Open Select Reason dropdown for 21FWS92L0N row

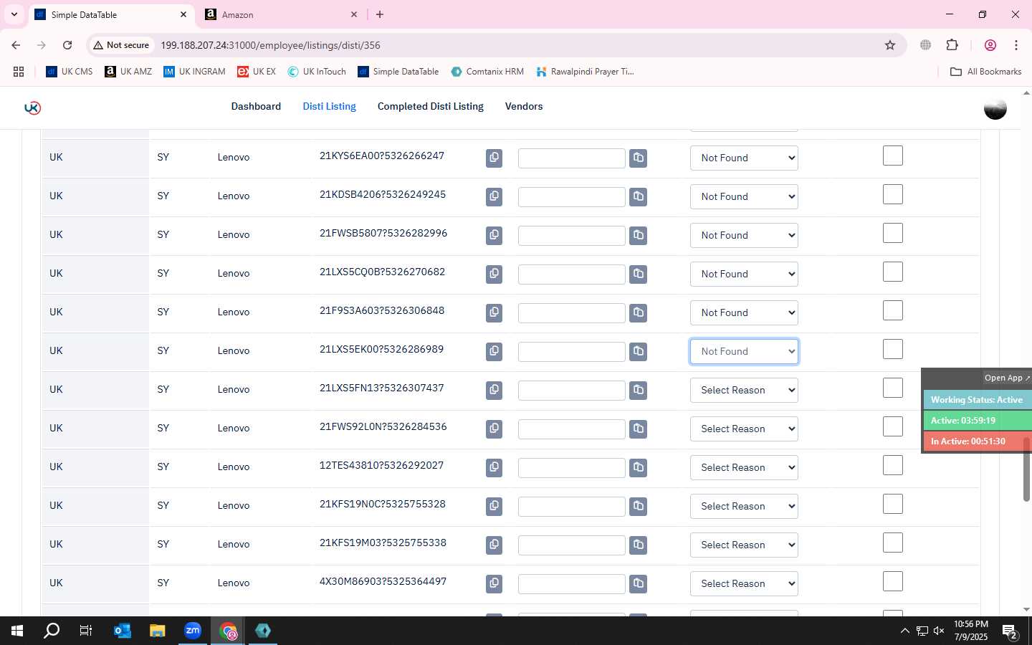tap(744, 429)
